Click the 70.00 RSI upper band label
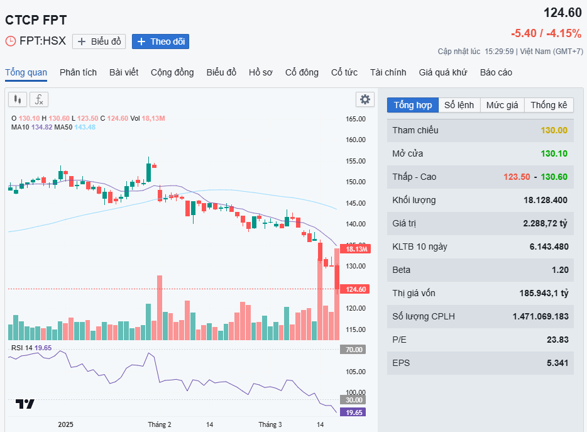 [353, 350]
